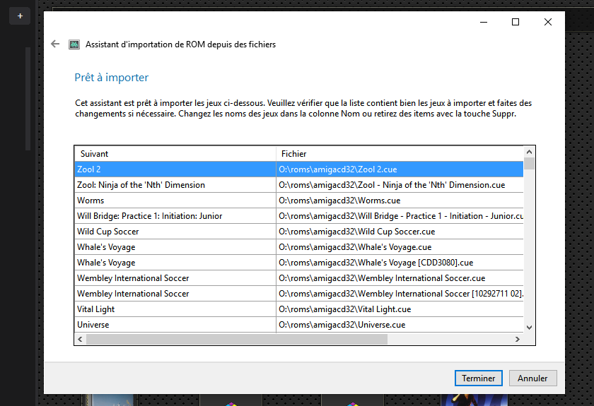Image resolution: width=594 pixels, height=406 pixels.
Task: Minimize the import wizard window
Action: pyautogui.click(x=484, y=22)
